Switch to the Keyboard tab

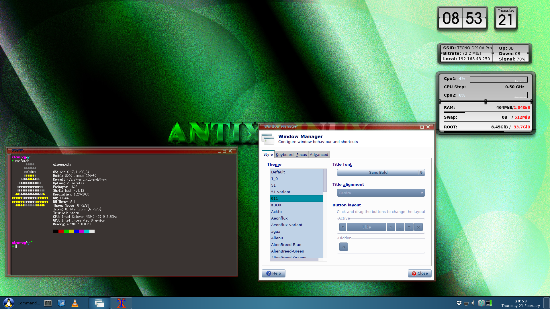[285, 154]
